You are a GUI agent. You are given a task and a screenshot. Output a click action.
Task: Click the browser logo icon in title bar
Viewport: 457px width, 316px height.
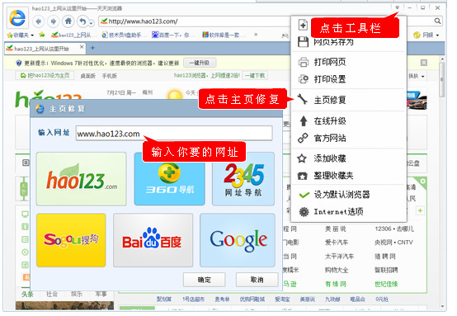pyautogui.click(x=17, y=18)
